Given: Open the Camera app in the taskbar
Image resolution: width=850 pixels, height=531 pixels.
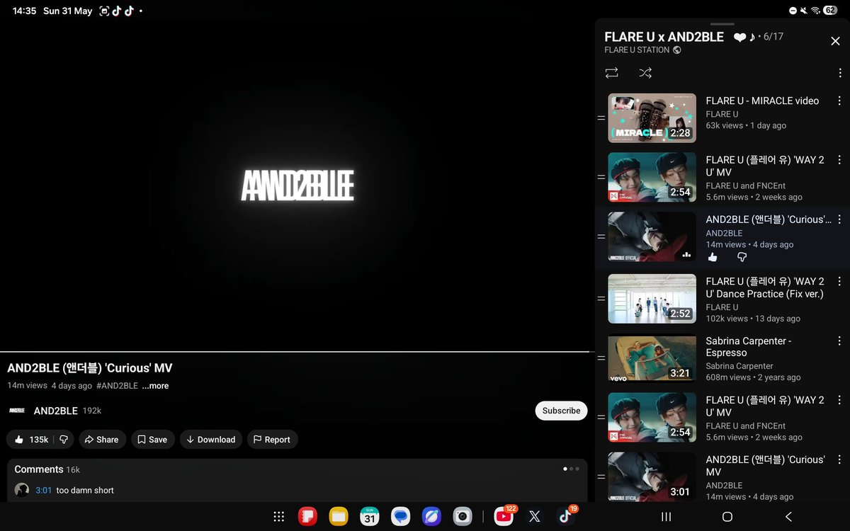Looking at the screenshot, I should [x=463, y=517].
